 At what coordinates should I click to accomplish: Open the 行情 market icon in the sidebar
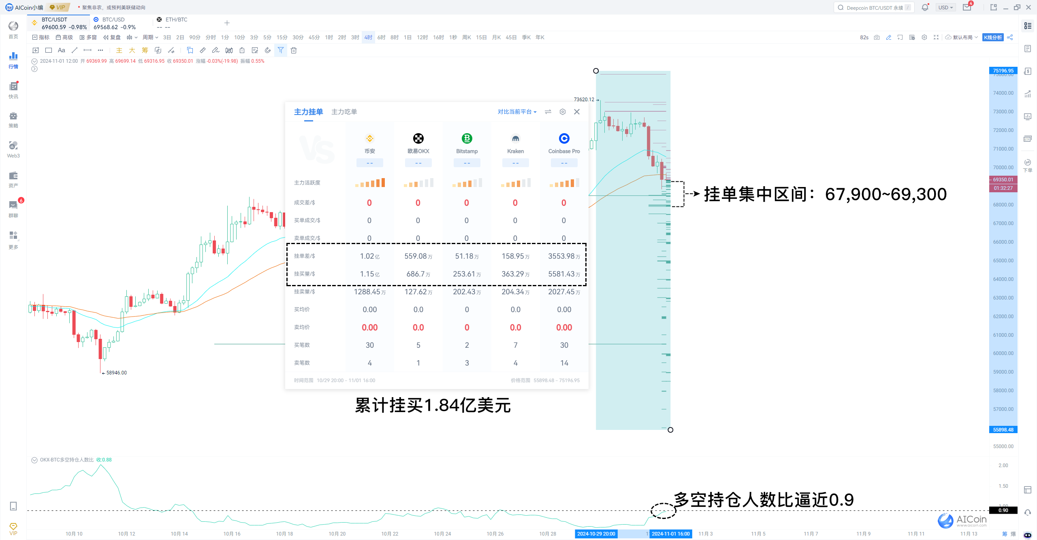(x=13, y=60)
